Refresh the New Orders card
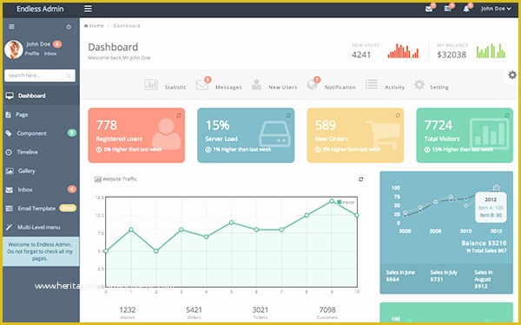This screenshot has width=521, height=325. click(x=398, y=115)
